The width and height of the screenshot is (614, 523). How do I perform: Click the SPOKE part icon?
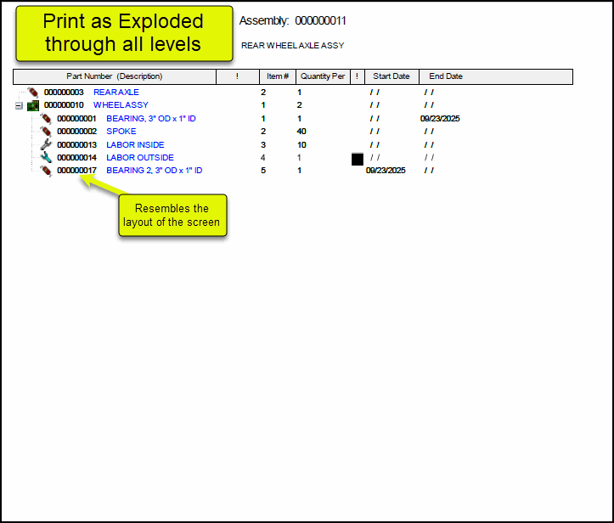click(46, 132)
